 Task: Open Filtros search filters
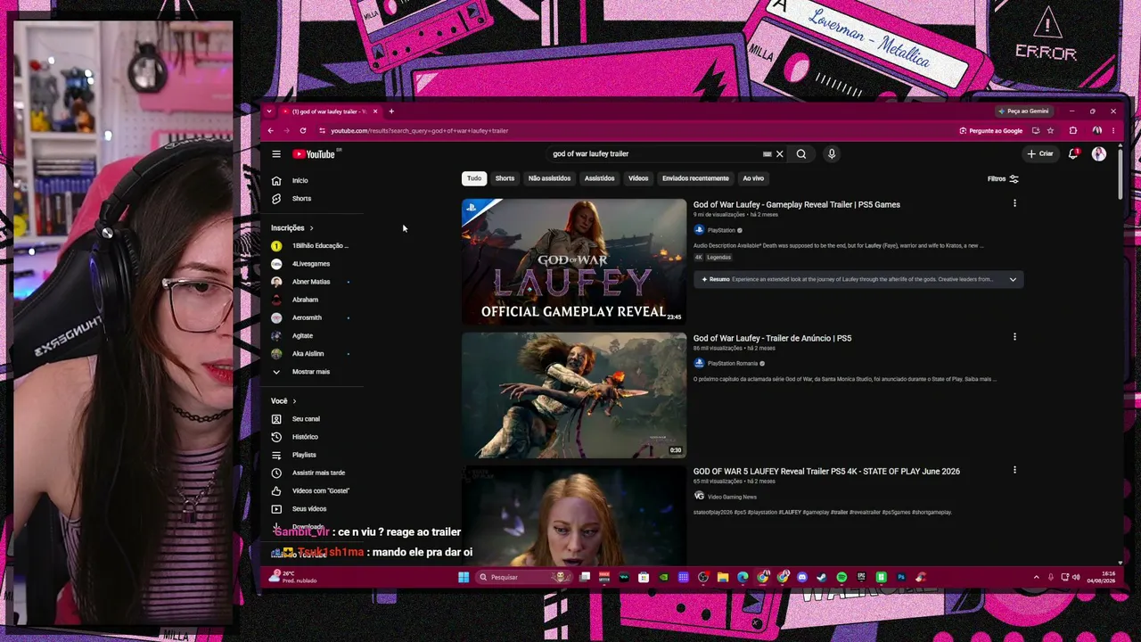(1003, 179)
